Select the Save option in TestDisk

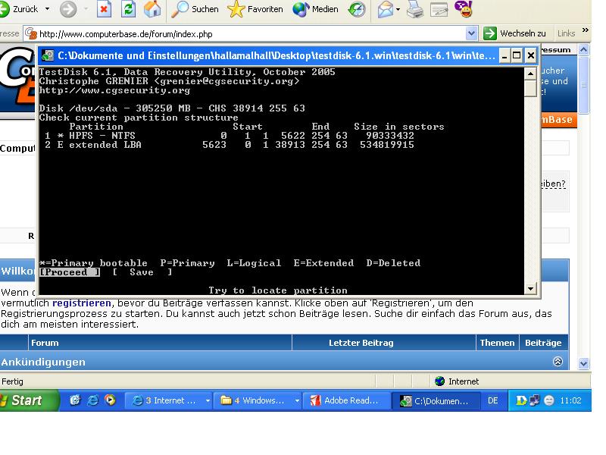pos(142,272)
